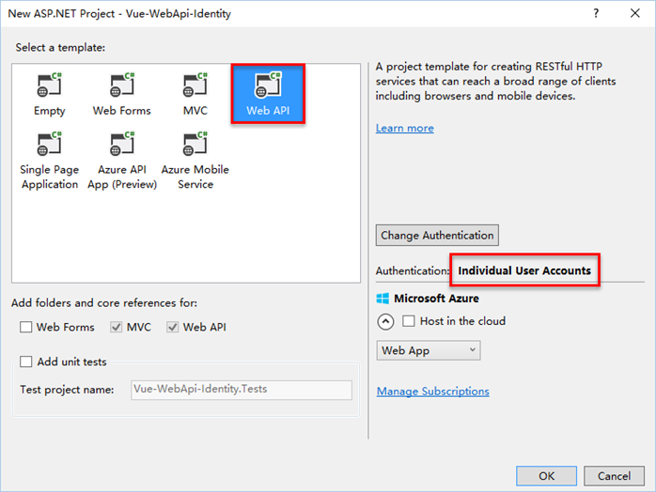
Task: Open the dialog help question mark
Action: tap(596, 13)
